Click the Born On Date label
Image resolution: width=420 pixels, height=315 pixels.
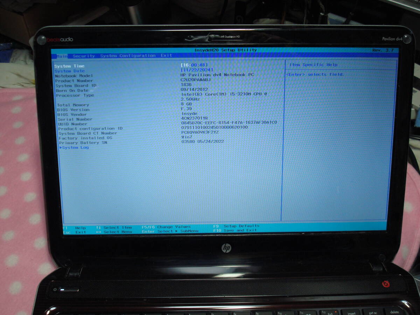[x=72, y=91]
